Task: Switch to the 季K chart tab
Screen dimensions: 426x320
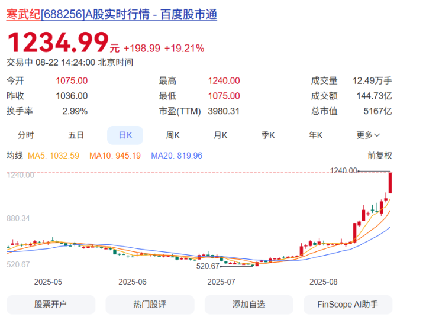Action: point(268,135)
